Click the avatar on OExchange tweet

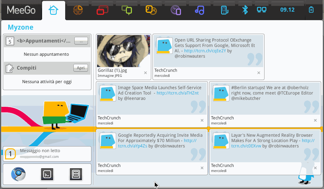[x=165, y=46]
